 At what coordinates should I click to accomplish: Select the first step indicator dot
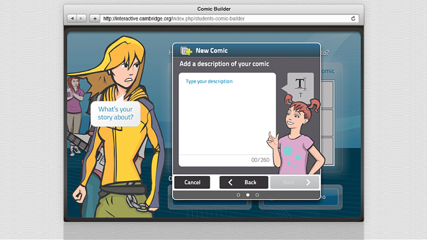(x=238, y=195)
